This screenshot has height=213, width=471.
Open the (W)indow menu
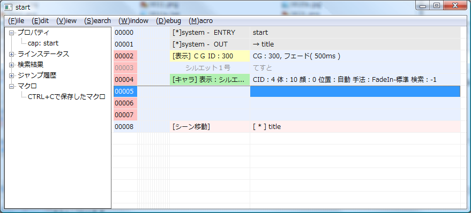coord(133,21)
